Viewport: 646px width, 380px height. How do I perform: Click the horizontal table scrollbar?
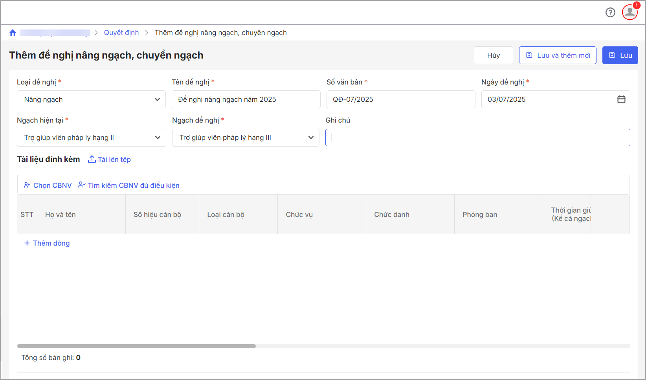[136, 346]
